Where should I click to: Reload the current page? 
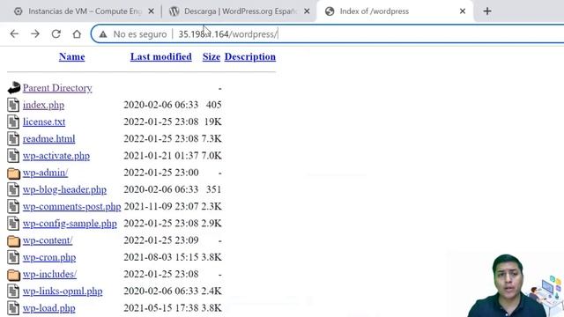click(56, 34)
